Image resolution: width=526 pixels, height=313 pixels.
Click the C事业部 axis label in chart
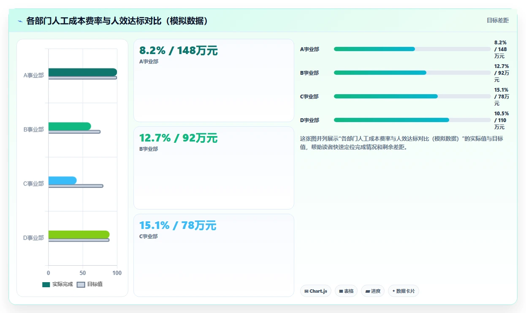coord(34,183)
